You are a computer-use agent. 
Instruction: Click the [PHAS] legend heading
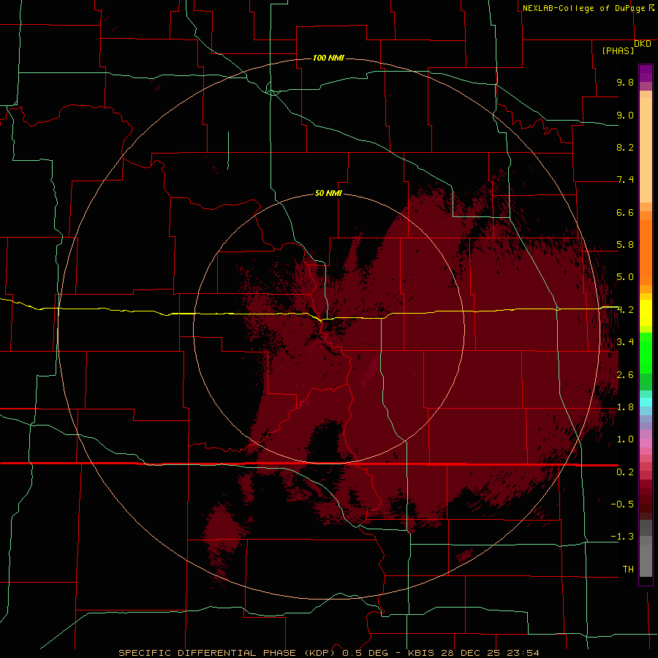coord(618,50)
